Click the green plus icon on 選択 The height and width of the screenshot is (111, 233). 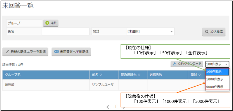point(47,23)
